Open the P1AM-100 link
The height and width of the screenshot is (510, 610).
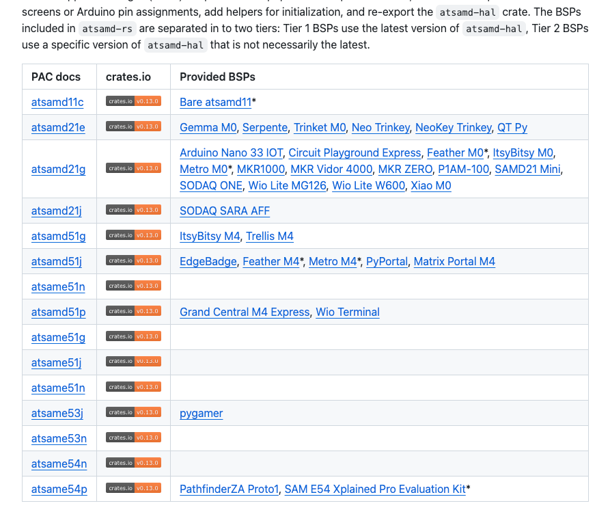(464, 169)
